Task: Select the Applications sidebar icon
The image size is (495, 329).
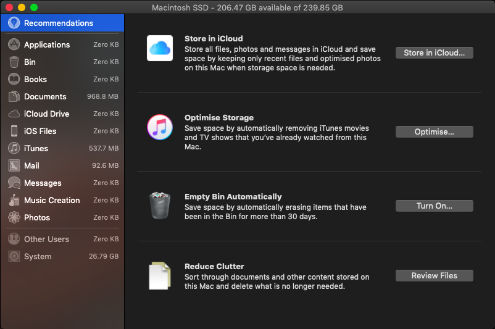Action: (14, 44)
